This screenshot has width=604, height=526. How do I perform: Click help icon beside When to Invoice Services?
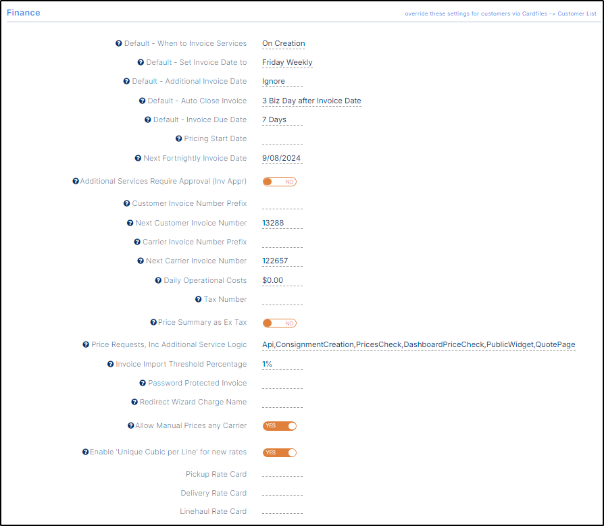pyautogui.click(x=119, y=44)
